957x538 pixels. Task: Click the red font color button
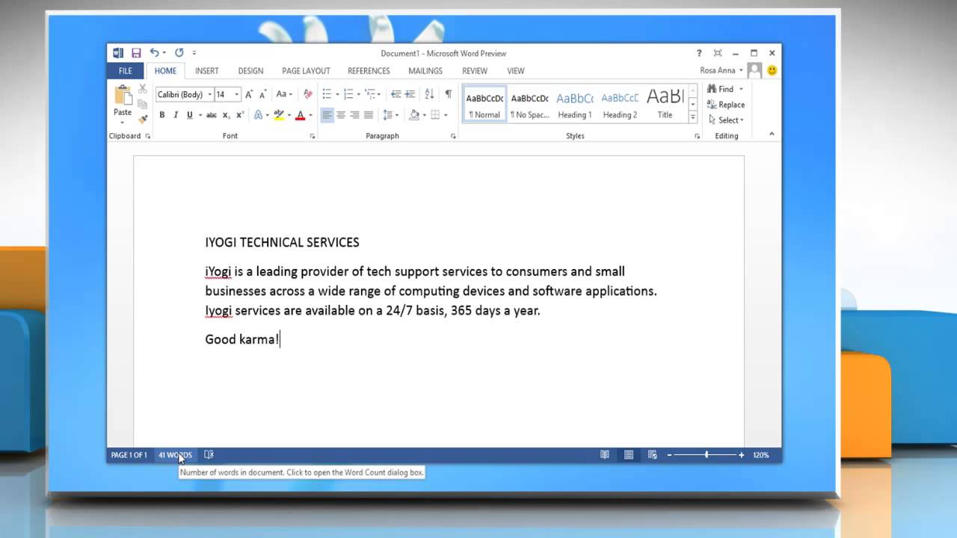pyautogui.click(x=300, y=115)
